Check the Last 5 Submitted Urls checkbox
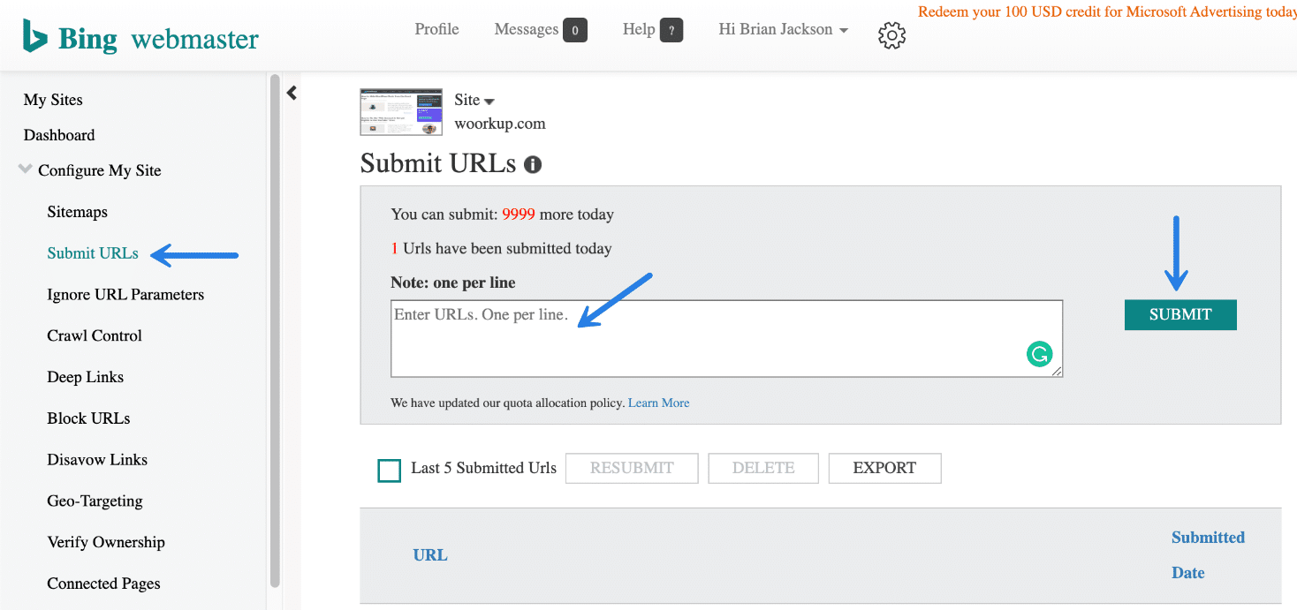The image size is (1297, 610). 389,471
